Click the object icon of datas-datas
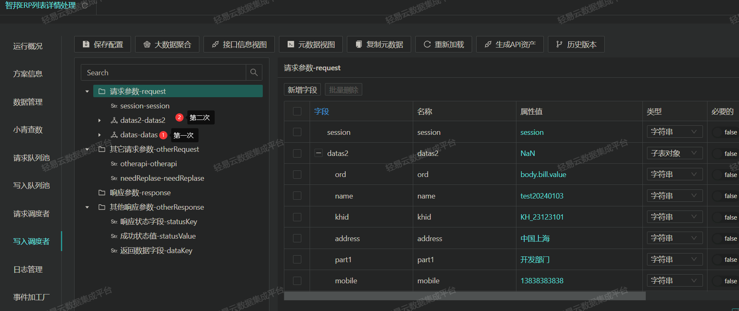 pos(114,135)
